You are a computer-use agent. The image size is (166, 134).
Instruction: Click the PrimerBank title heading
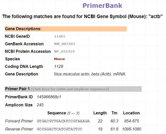pos(102,6)
